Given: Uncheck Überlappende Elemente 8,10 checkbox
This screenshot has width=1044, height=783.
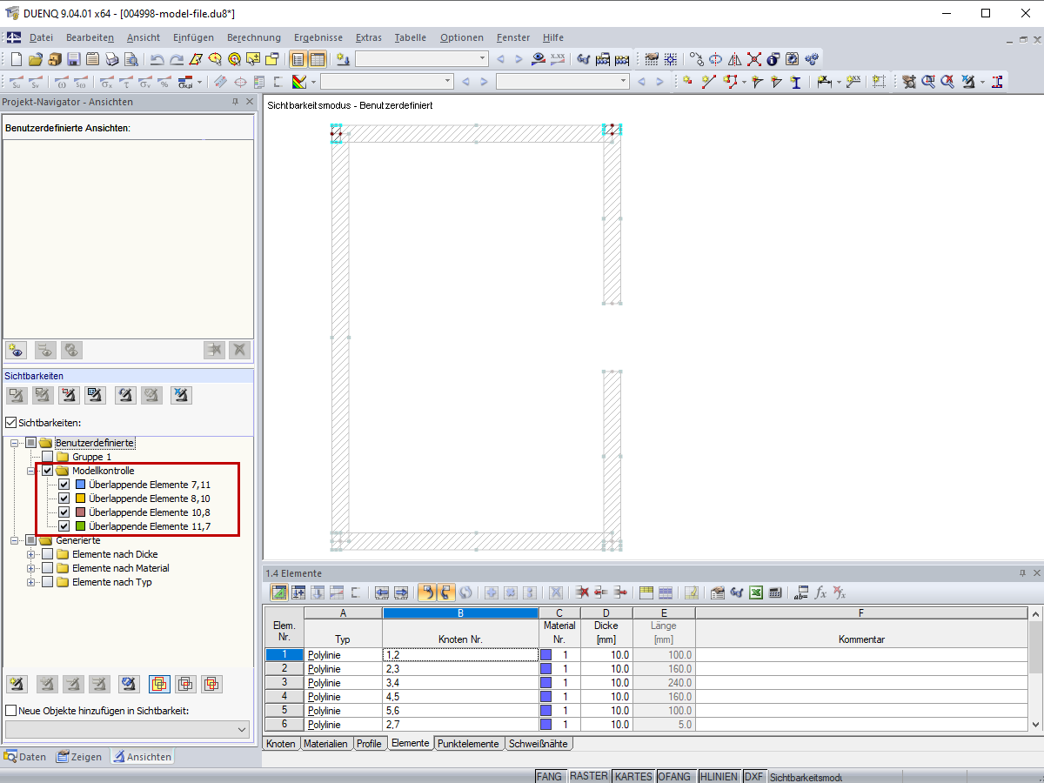Looking at the screenshot, I should pyautogui.click(x=64, y=499).
